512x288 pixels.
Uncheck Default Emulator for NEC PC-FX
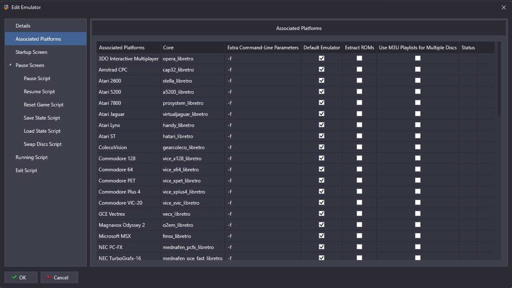pos(322,247)
